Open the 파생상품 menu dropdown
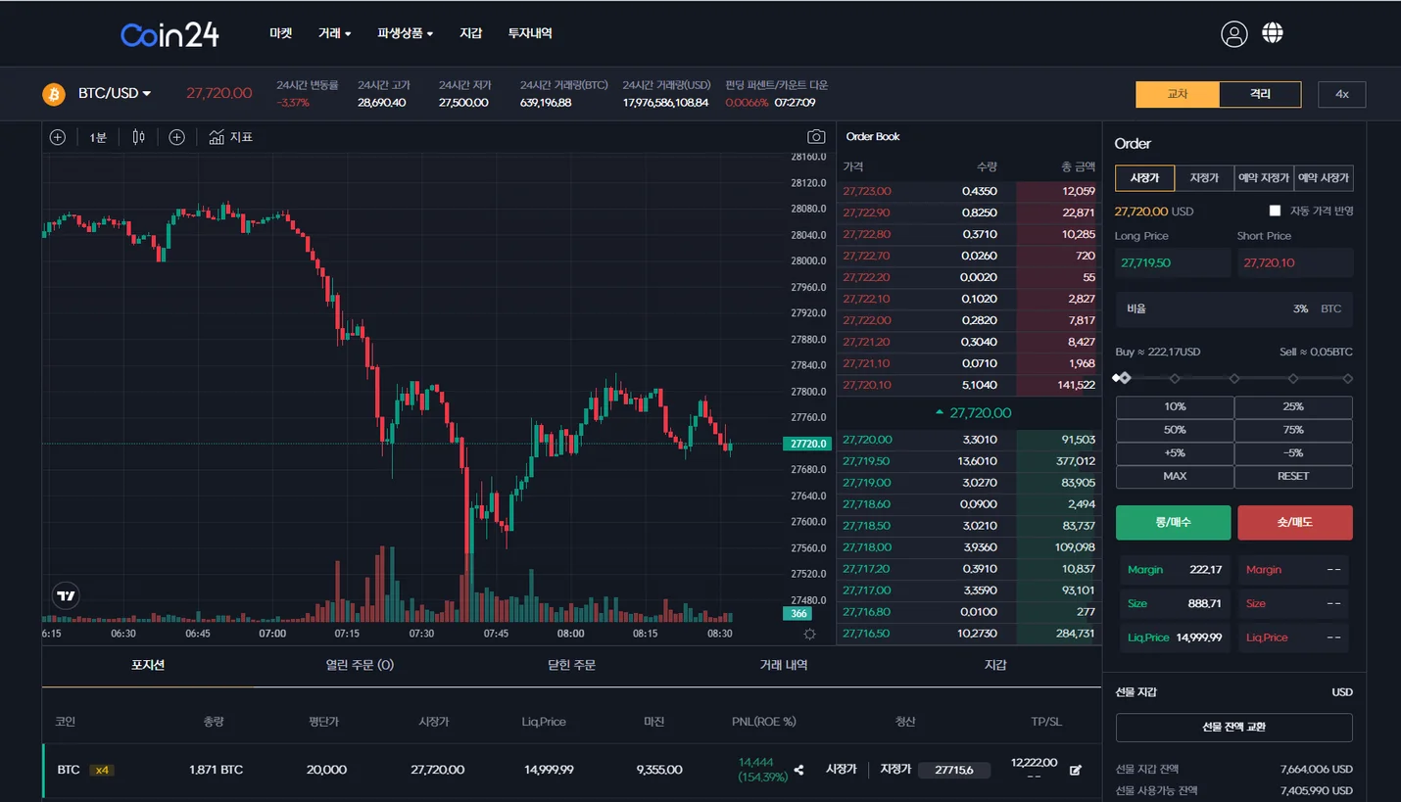 405,33
